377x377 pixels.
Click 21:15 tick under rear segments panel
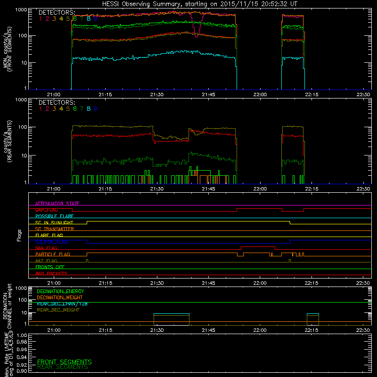[x=105, y=189]
